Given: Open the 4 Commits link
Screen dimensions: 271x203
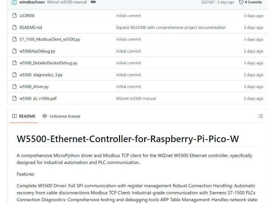Looking at the screenshot, I should pyautogui.click(x=253, y=2).
